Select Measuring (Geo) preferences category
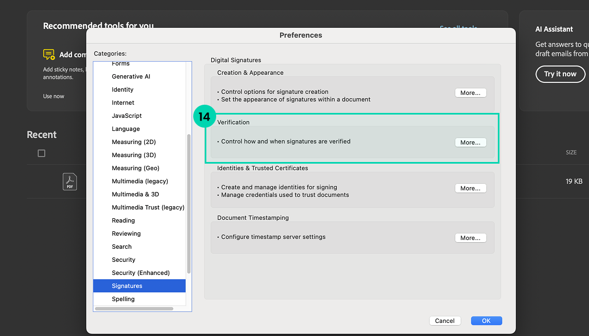589x336 pixels. pyautogui.click(x=135, y=168)
